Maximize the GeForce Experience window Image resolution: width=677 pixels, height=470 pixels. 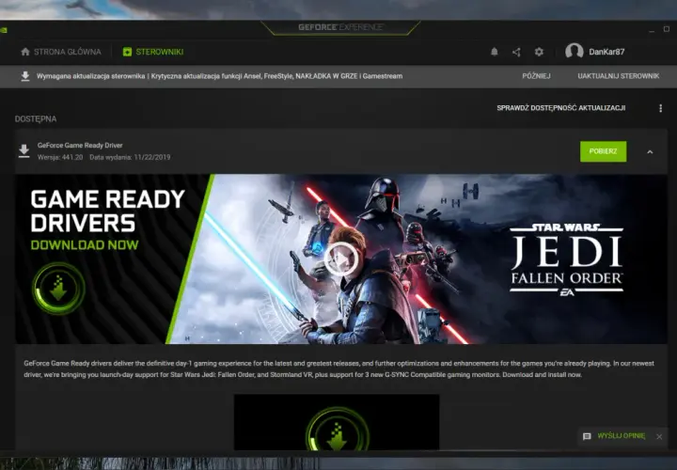click(667, 29)
